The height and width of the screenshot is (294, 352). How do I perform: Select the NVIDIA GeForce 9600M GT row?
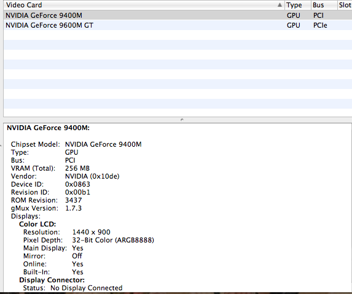[x=178, y=25]
